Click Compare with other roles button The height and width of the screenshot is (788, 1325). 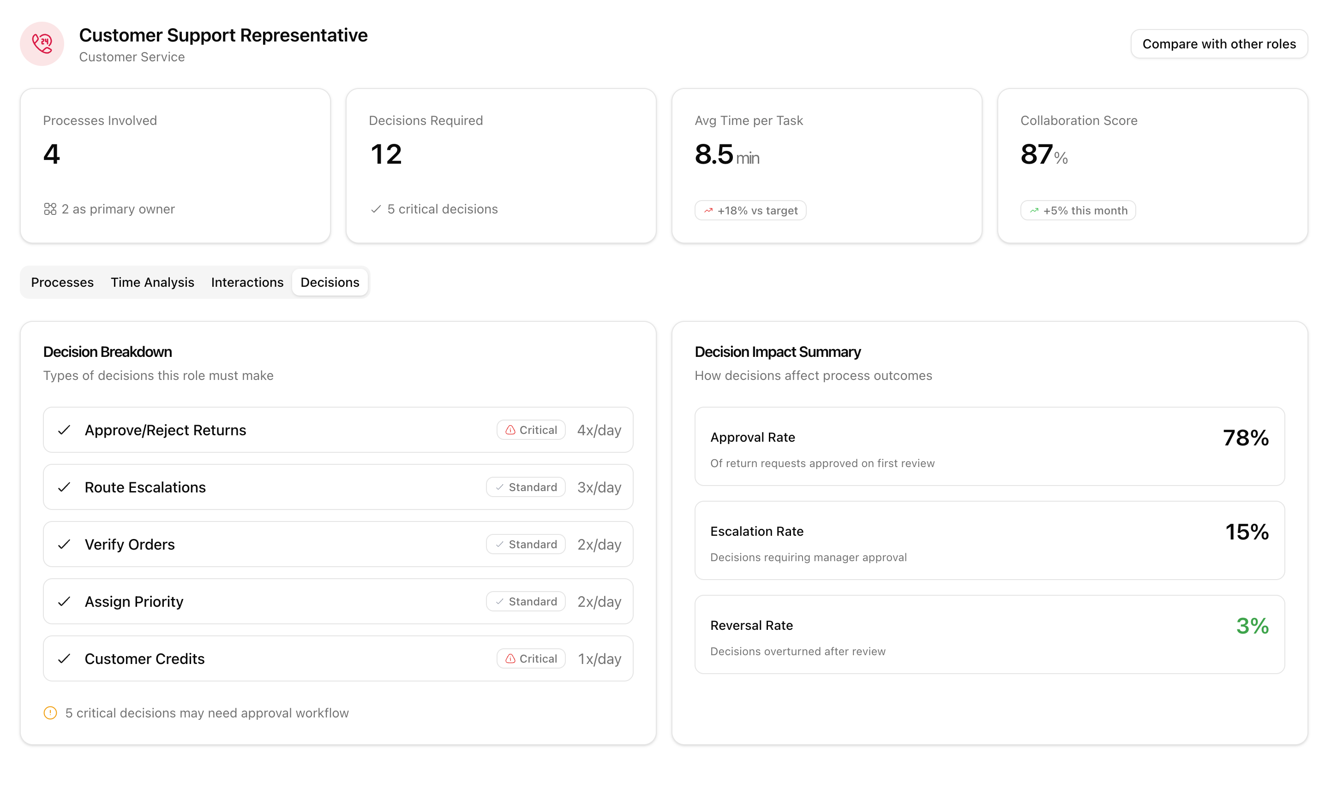point(1219,44)
